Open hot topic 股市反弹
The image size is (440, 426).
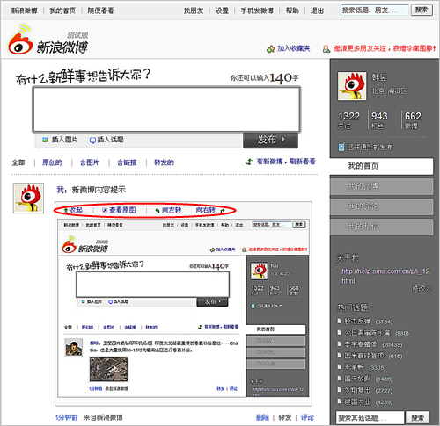click(x=357, y=321)
